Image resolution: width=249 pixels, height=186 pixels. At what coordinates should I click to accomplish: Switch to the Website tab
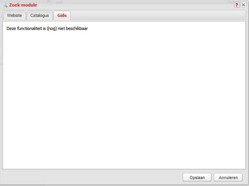point(15,15)
